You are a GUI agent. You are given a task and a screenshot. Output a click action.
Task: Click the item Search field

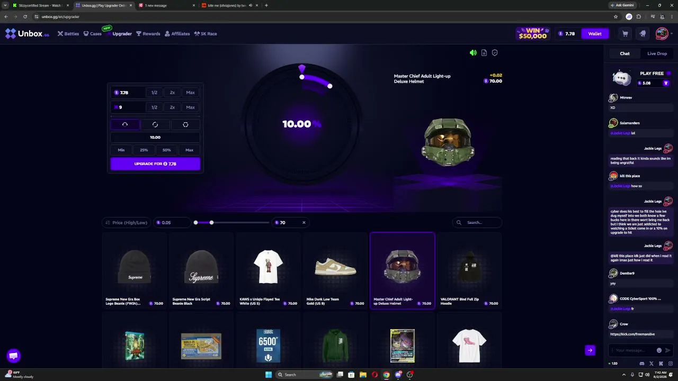(x=477, y=223)
